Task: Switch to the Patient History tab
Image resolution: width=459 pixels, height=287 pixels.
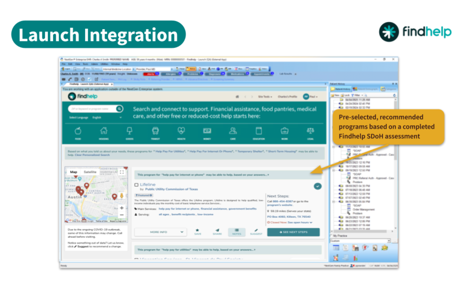Action: tap(341, 89)
